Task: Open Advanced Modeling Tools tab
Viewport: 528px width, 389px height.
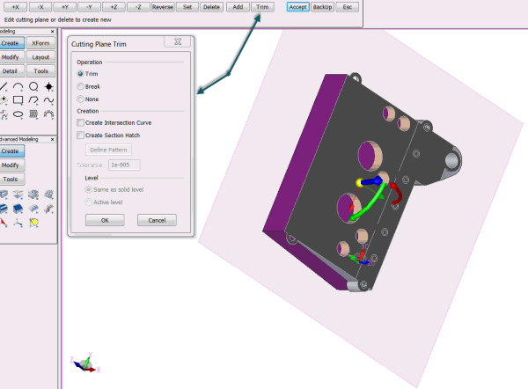Action: tap(11, 179)
